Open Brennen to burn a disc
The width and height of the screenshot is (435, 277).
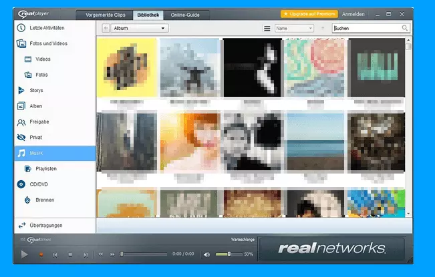point(55,200)
